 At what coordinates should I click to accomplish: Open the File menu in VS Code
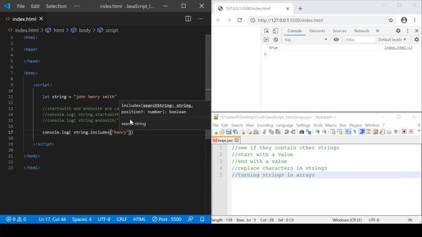pyautogui.click(x=20, y=6)
